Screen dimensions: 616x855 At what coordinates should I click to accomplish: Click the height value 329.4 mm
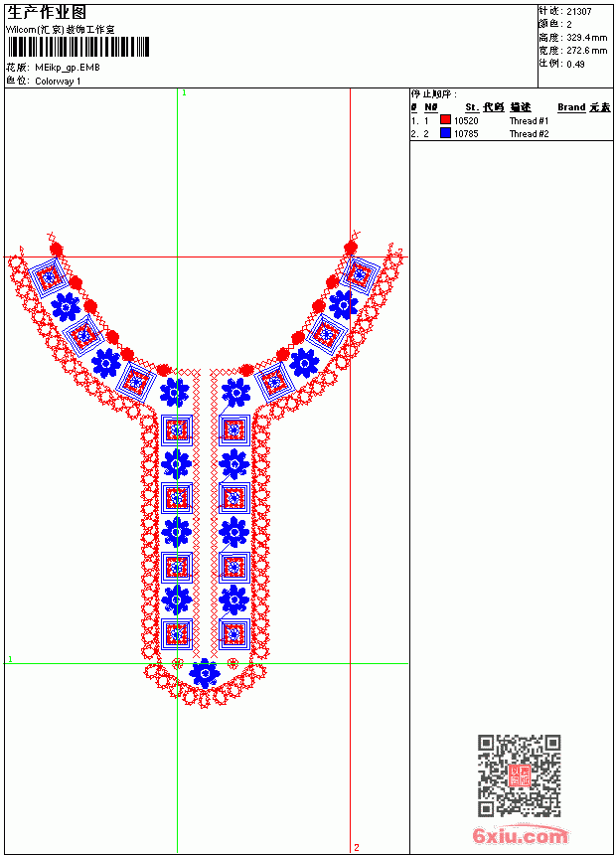pyautogui.click(x=586, y=38)
